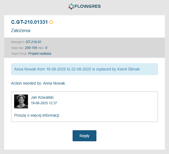Click the Jan Kowalski author name
The height and width of the screenshot is (154, 169).
coord(42,97)
